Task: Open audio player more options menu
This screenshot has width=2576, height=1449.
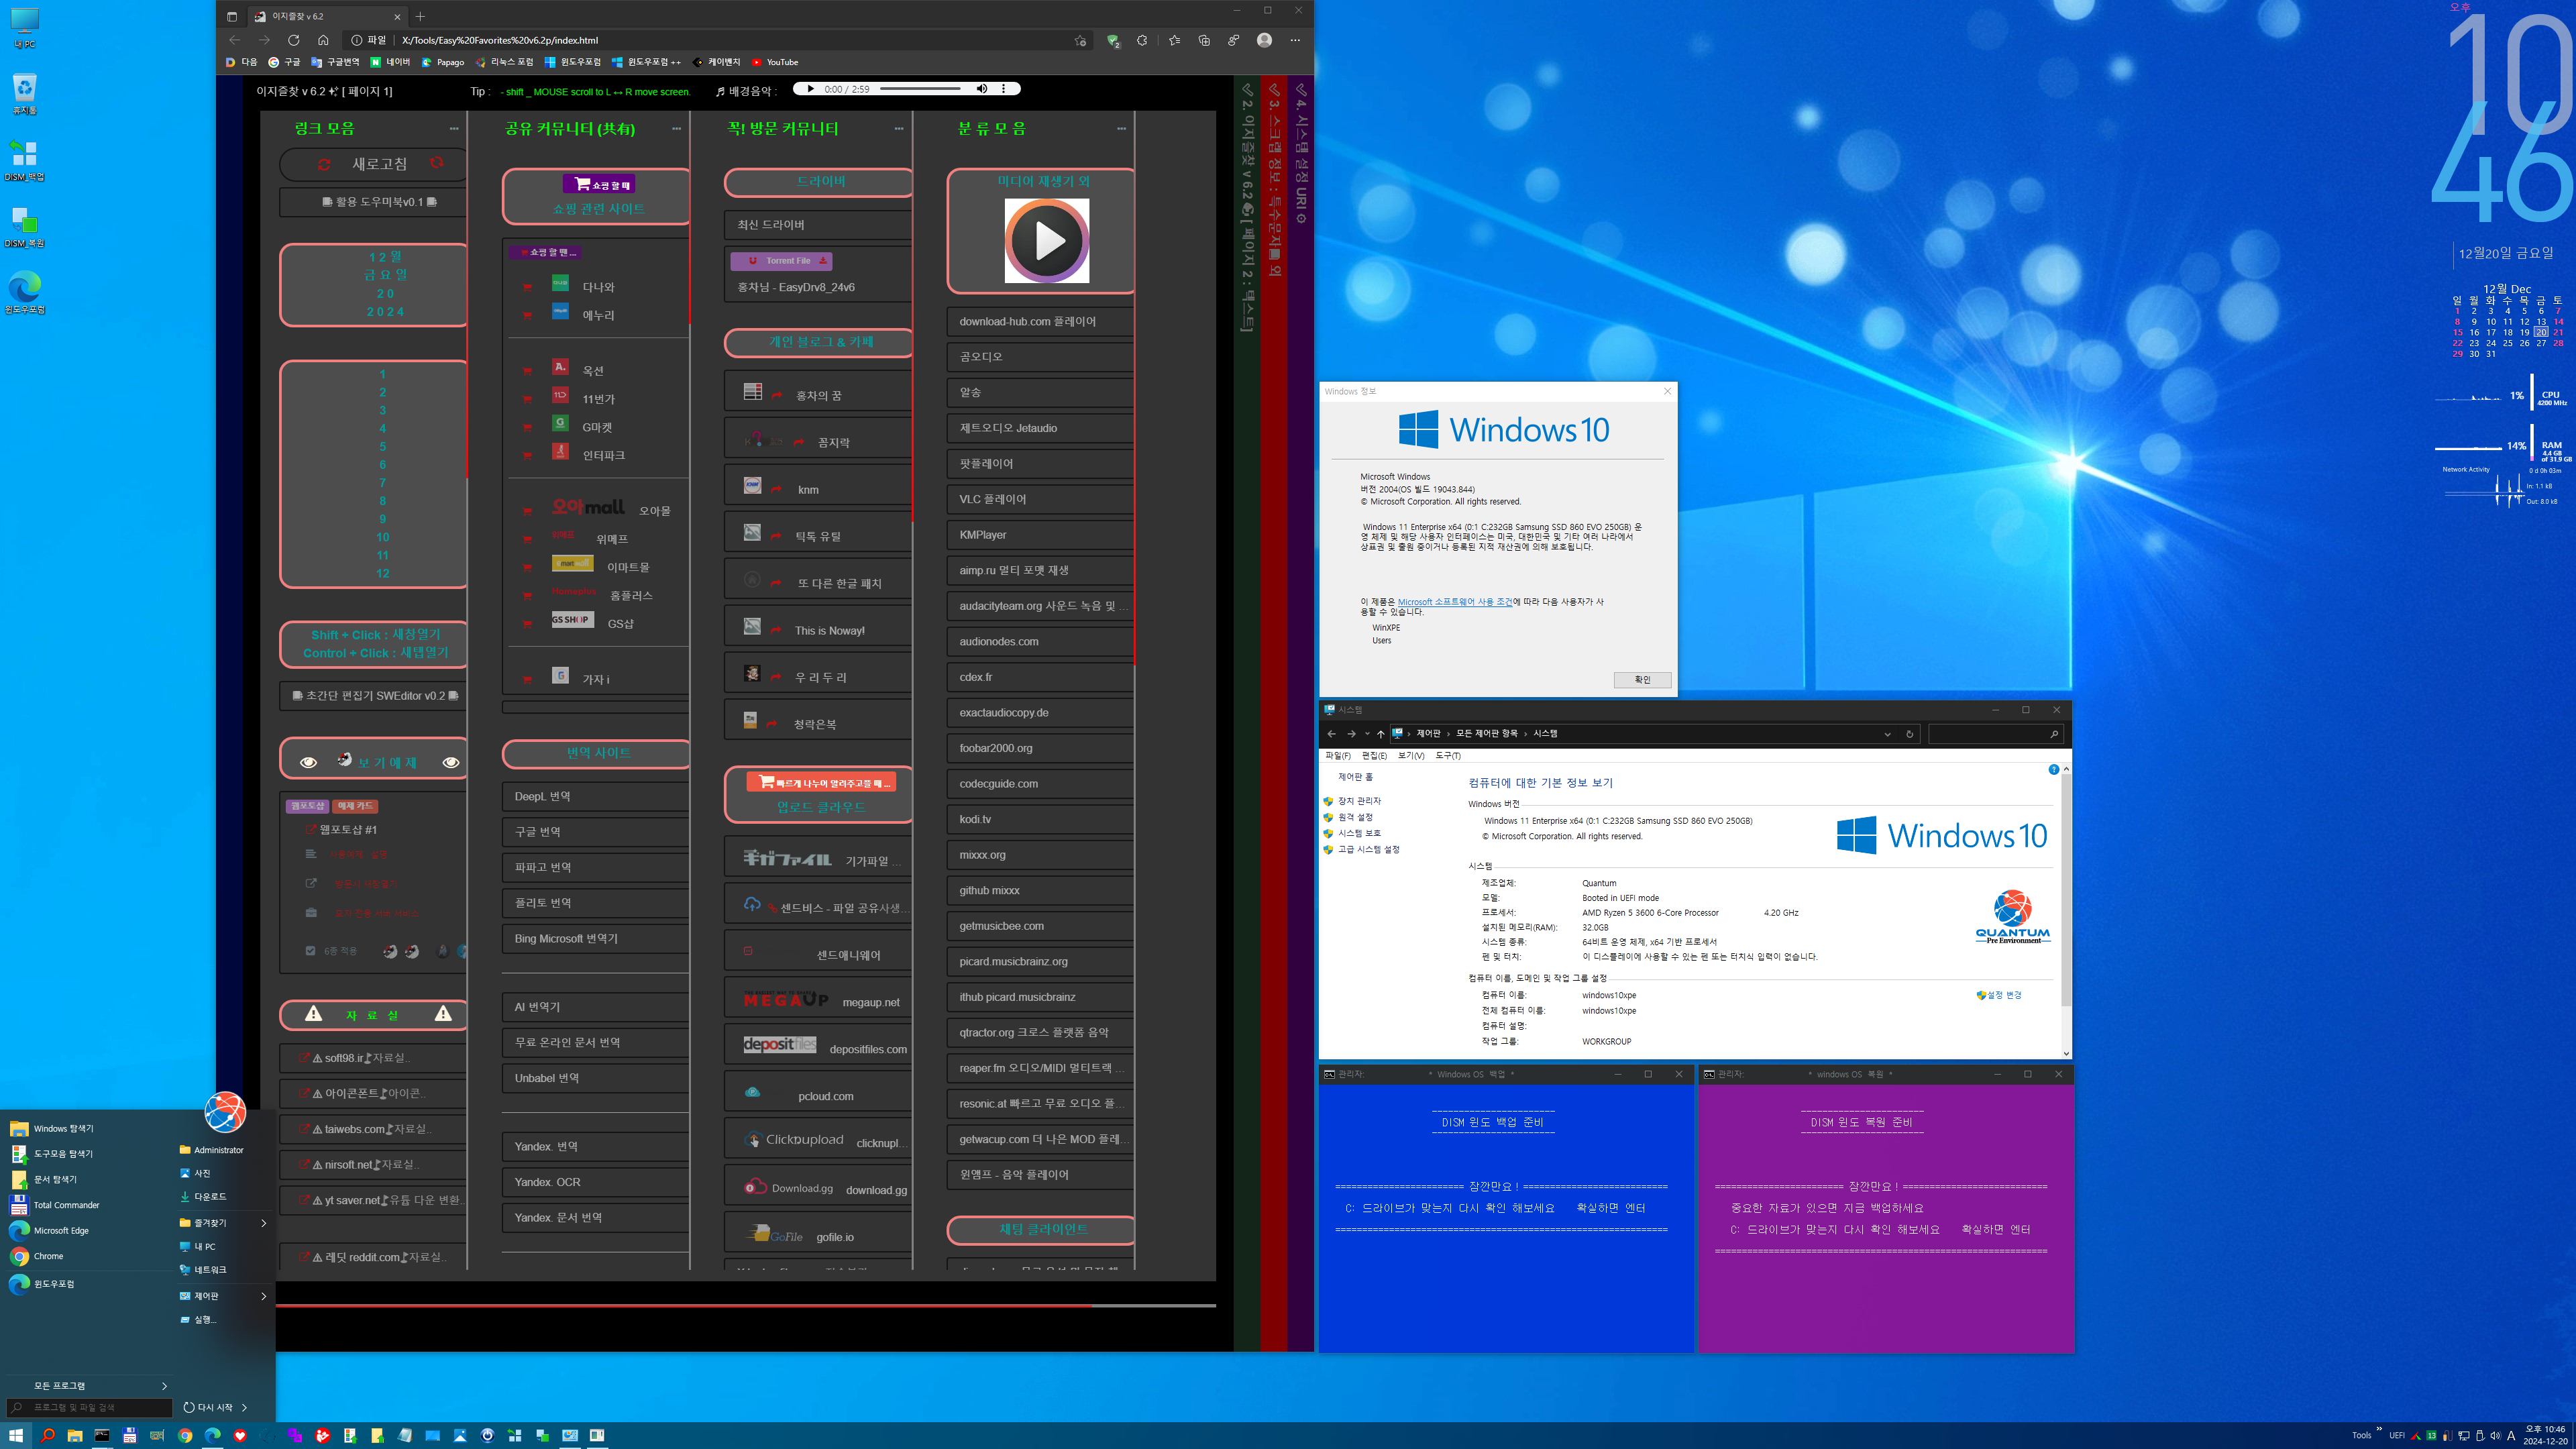Action: (1004, 89)
